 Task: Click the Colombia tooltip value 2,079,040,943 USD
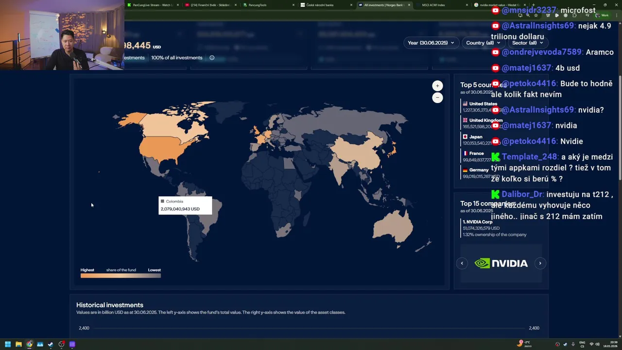[x=180, y=209]
